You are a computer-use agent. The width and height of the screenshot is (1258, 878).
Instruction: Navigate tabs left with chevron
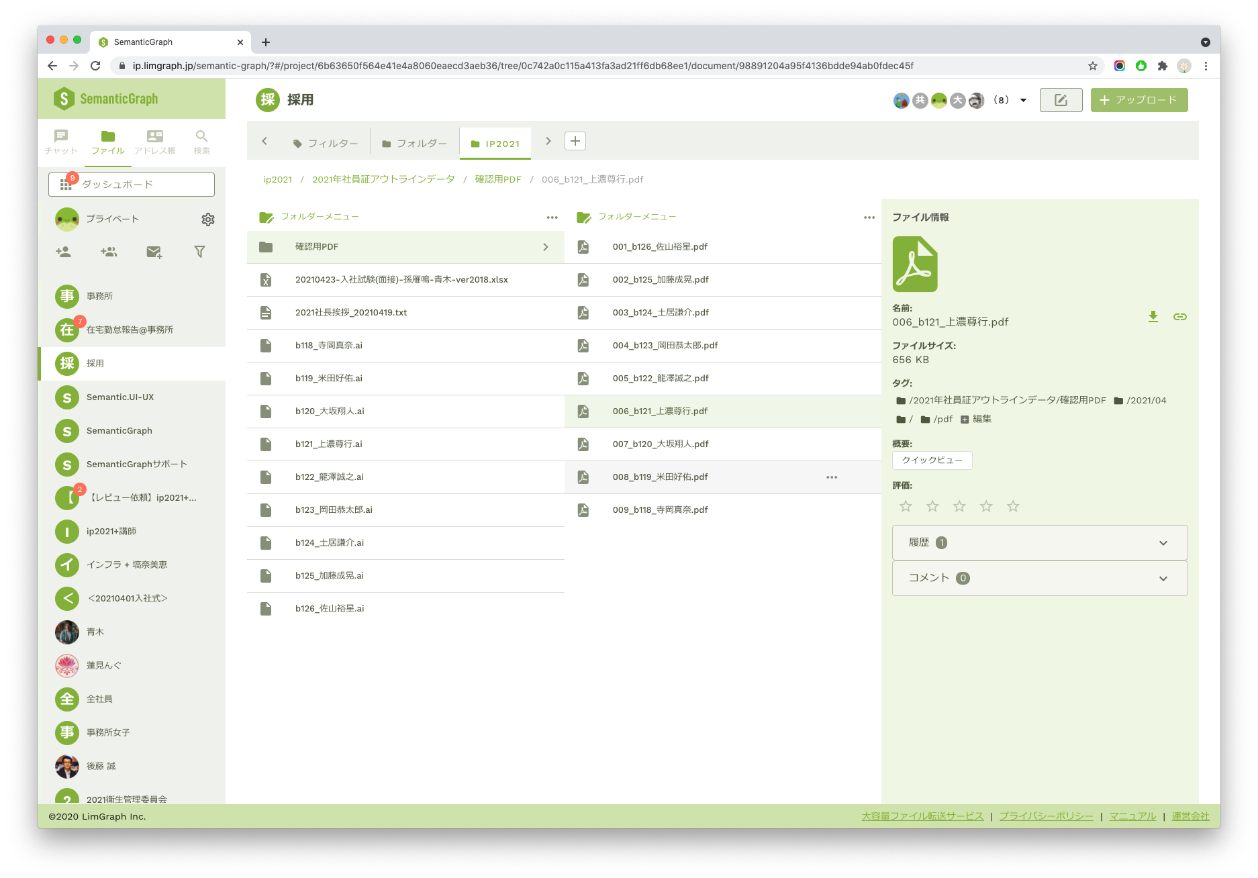point(264,141)
